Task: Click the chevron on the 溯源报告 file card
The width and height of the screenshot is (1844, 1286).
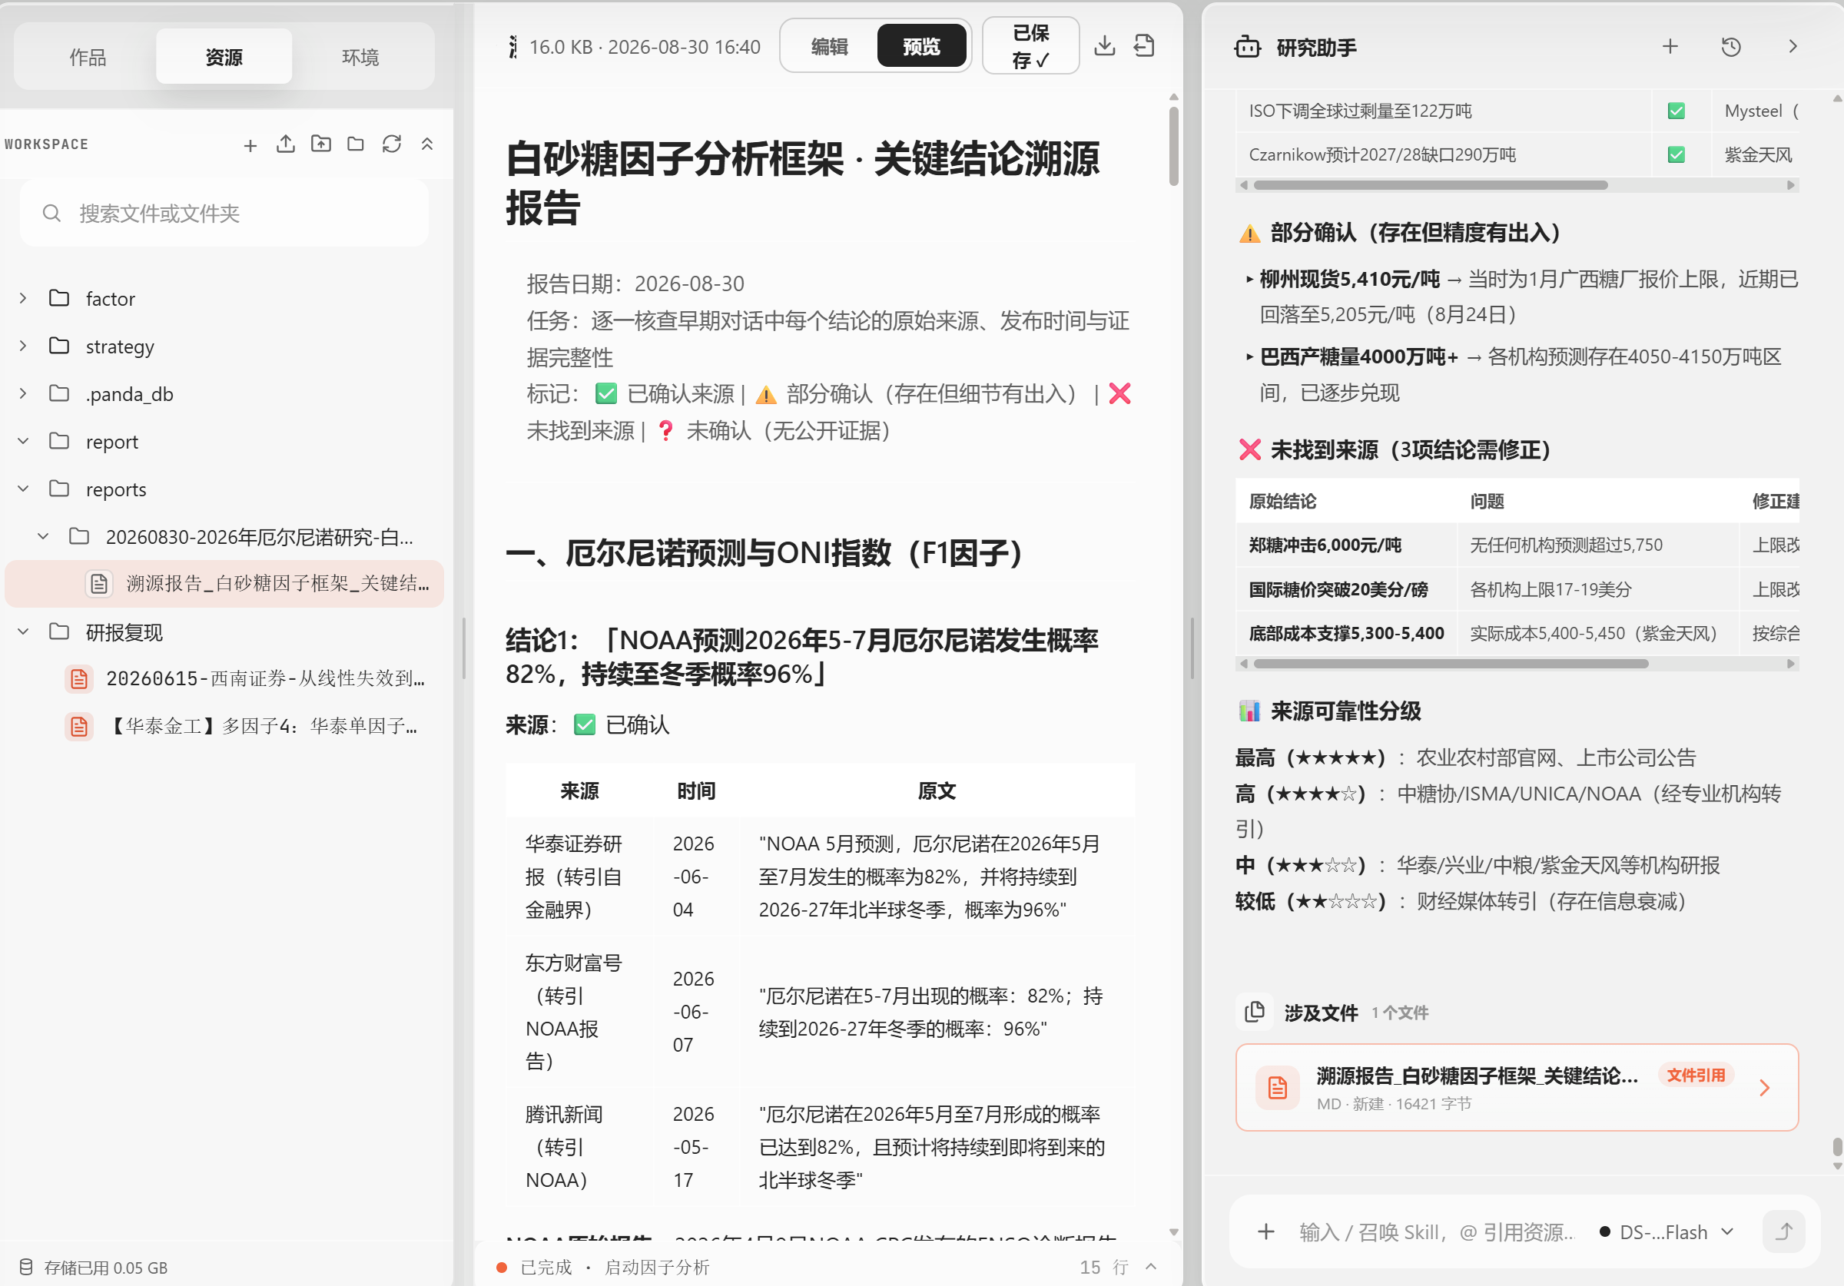Action: (1765, 1089)
